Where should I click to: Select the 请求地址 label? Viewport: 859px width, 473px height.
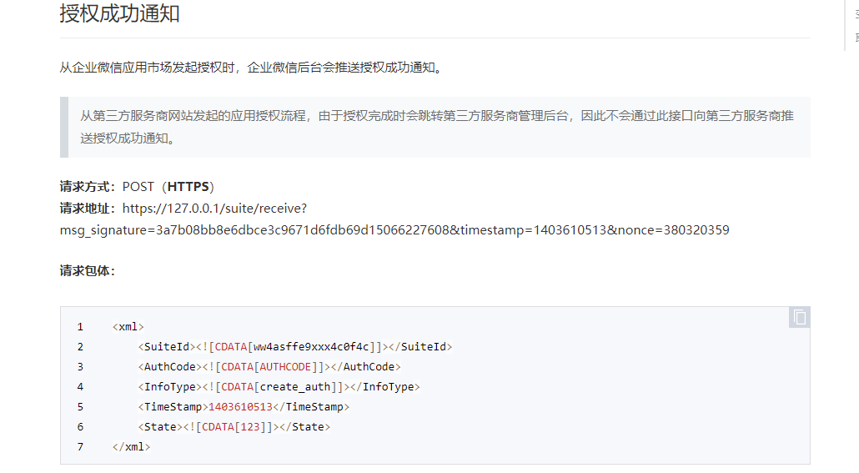88,209
